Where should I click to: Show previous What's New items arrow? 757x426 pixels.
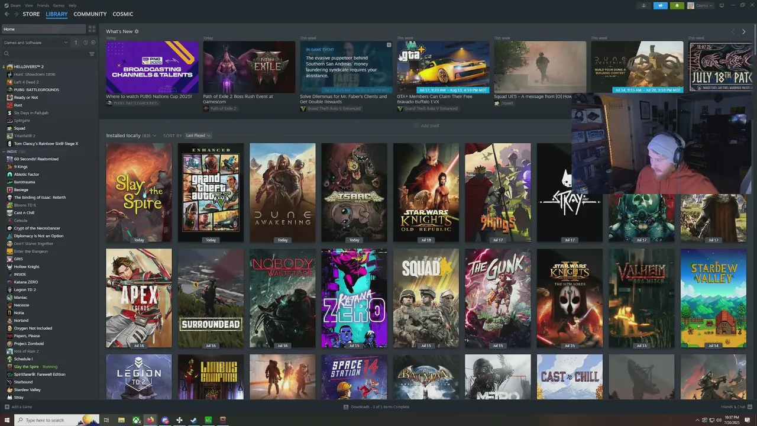coord(733,31)
